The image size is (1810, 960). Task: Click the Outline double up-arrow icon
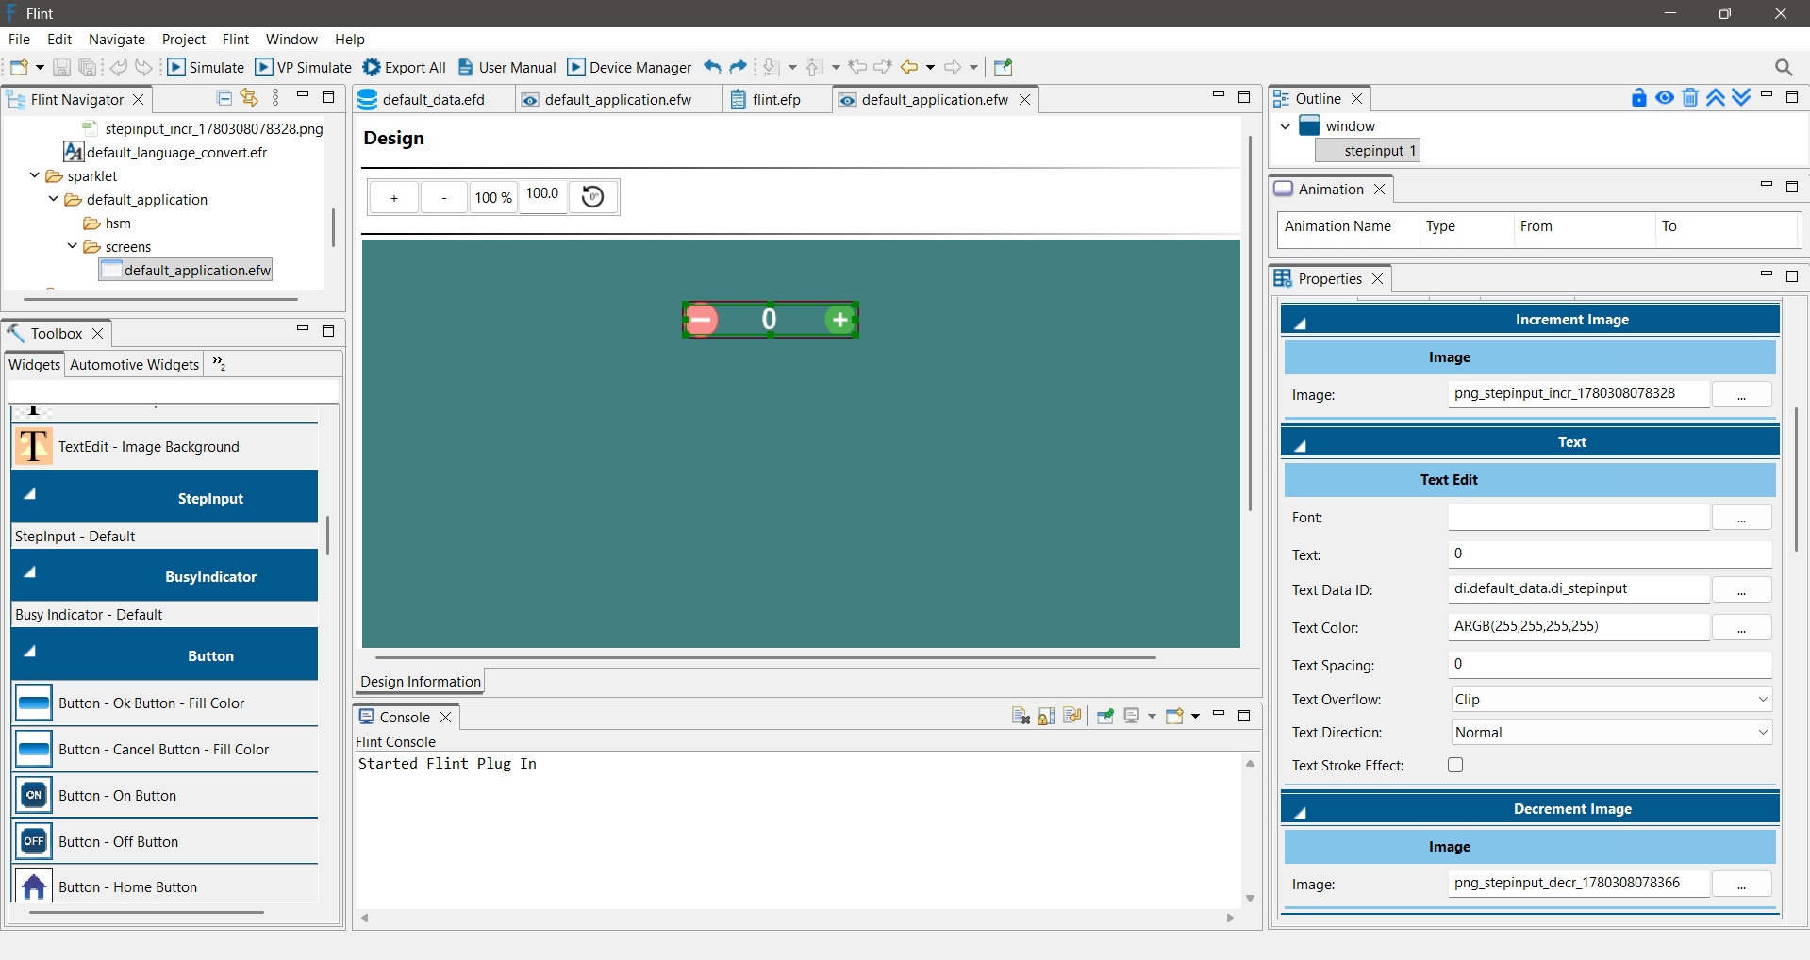1716,98
